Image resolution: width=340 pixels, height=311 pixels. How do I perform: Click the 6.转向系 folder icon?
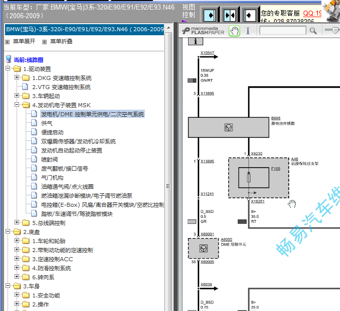pyautogui.click(x=26, y=277)
